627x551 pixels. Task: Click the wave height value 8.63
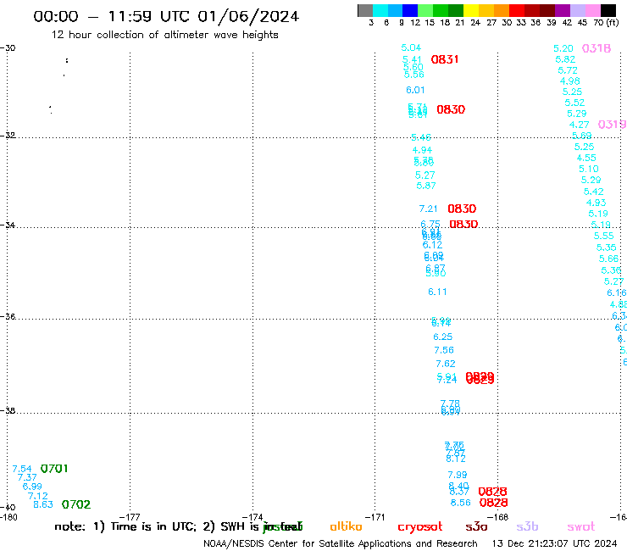pyautogui.click(x=43, y=504)
